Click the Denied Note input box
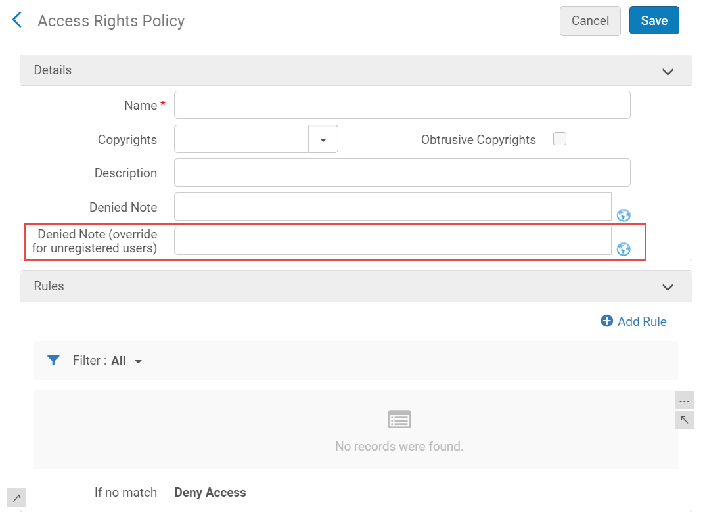Viewport: 703px width, 515px height. point(392,207)
